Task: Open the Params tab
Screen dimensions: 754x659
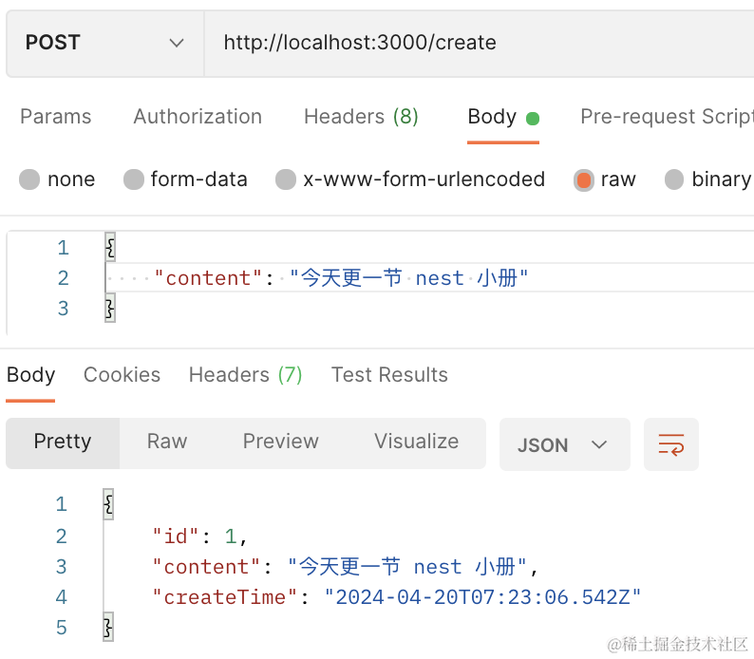Action: (56, 117)
